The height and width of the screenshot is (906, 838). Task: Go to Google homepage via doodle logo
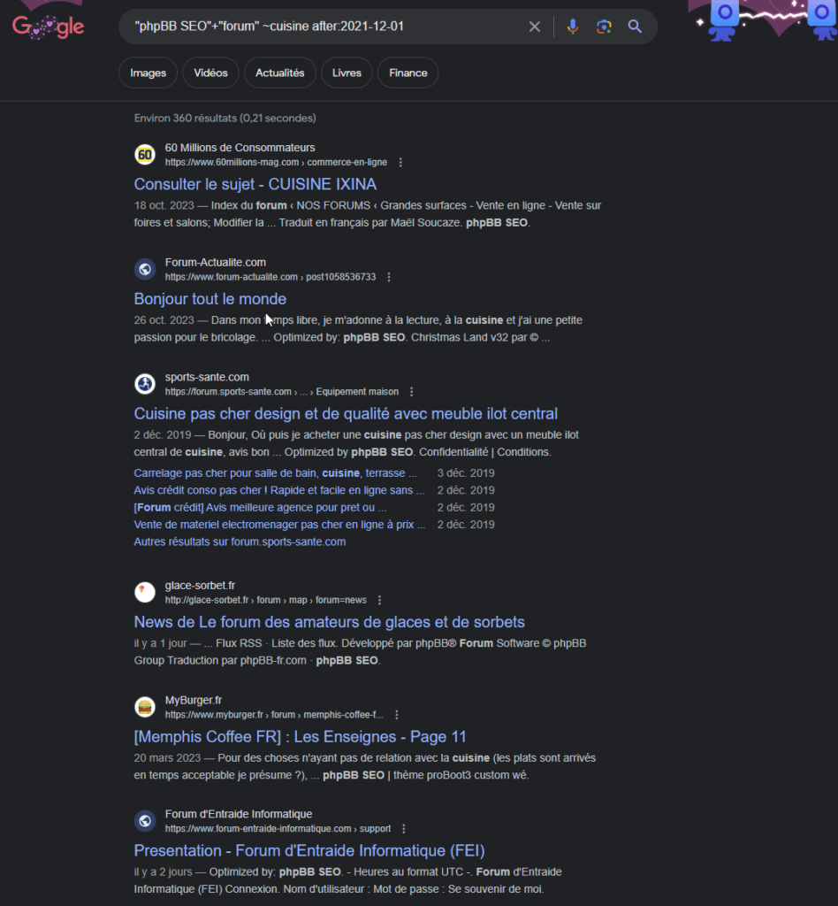click(49, 27)
